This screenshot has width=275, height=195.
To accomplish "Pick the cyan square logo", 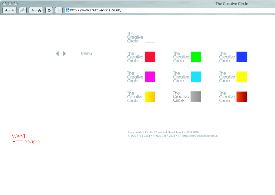I will [x=196, y=77].
